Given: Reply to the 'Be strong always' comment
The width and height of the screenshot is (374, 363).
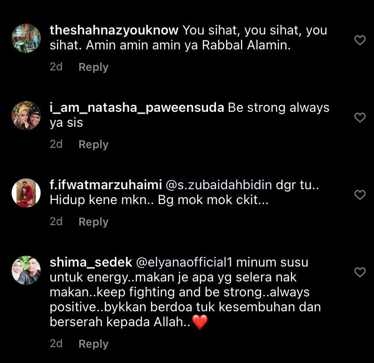Looking at the screenshot, I should coord(93,144).
